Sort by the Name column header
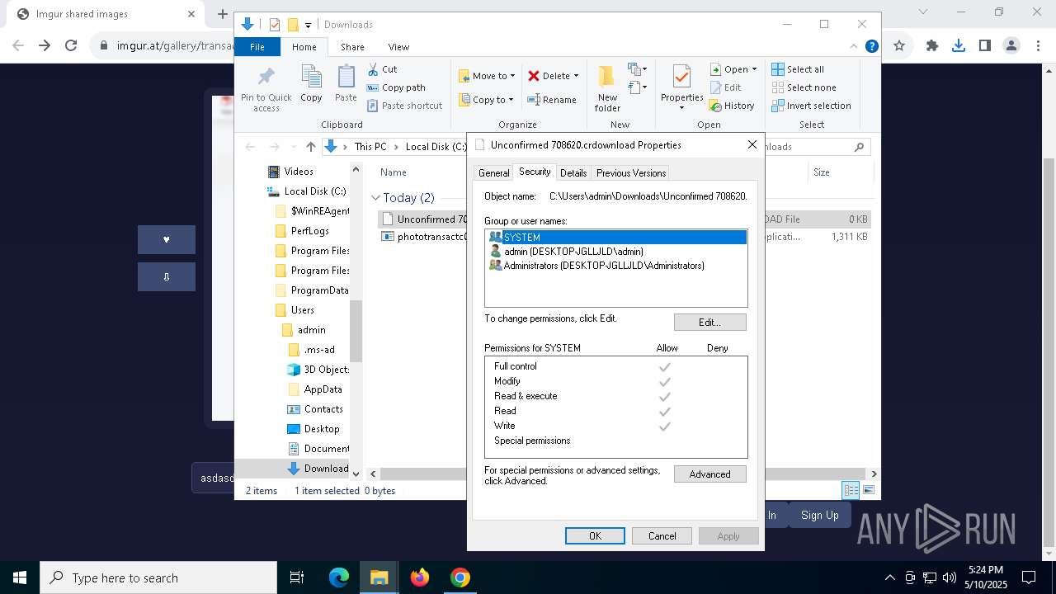The image size is (1056, 594). coord(394,172)
